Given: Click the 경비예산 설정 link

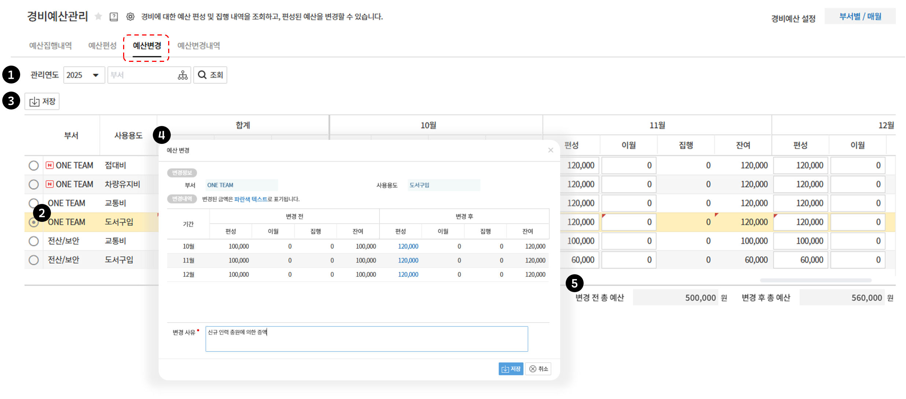Looking at the screenshot, I should click(793, 18).
